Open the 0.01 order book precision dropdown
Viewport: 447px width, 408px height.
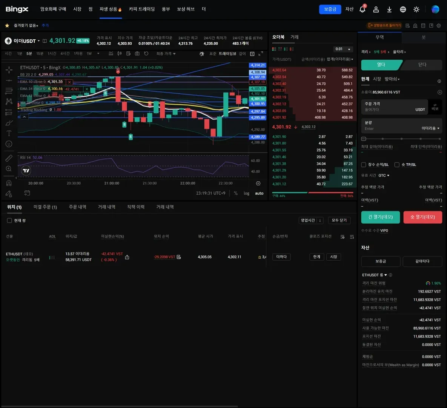pos(343,49)
